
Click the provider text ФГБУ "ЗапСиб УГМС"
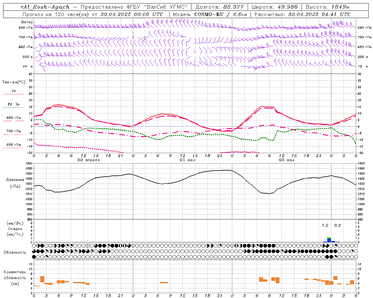point(157,7)
